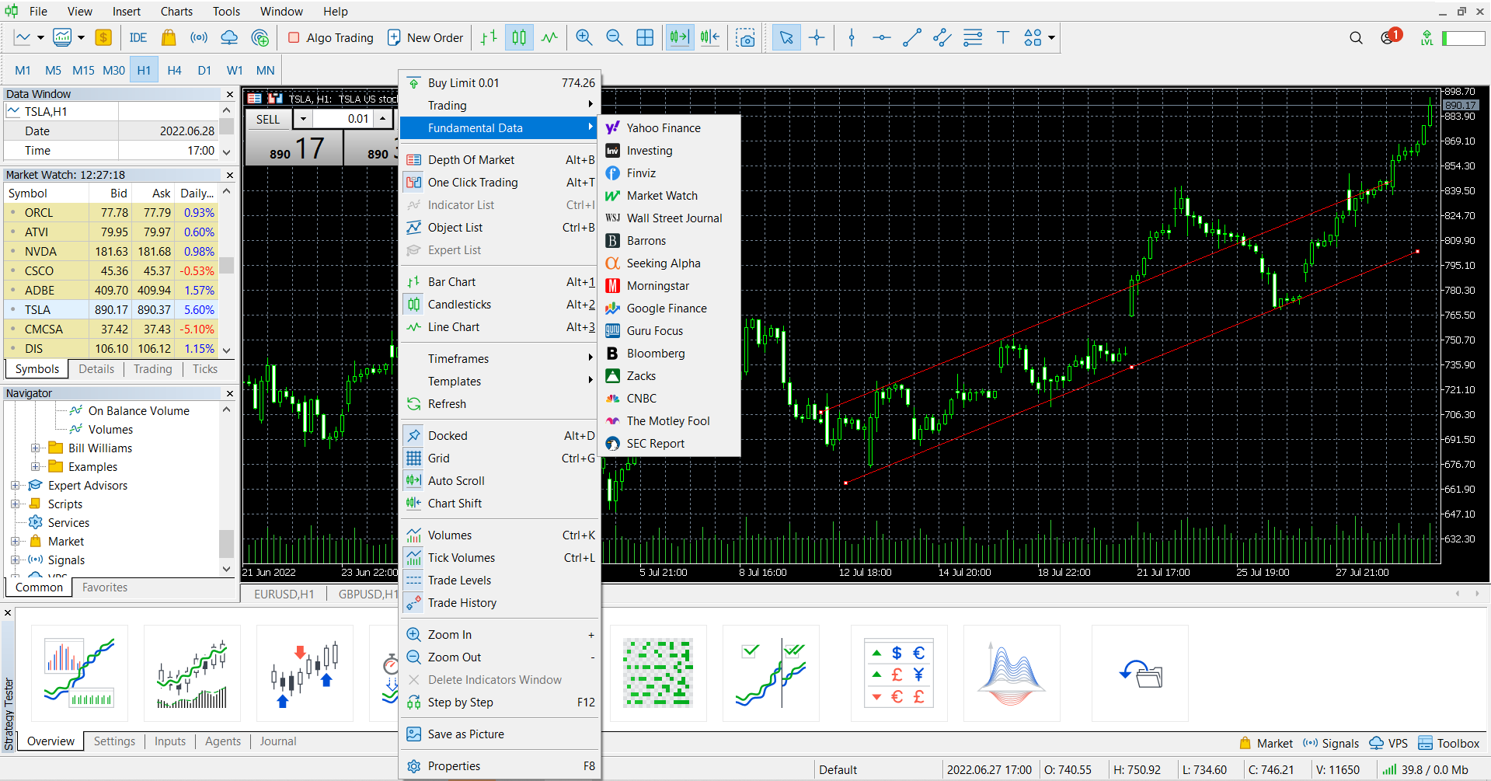Expand the Templates submenu
The height and width of the screenshot is (781, 1491).
(500, 381)
